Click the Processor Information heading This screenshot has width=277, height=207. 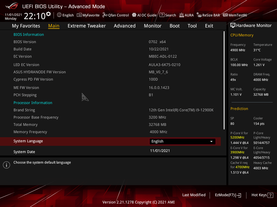coord(33,103)
